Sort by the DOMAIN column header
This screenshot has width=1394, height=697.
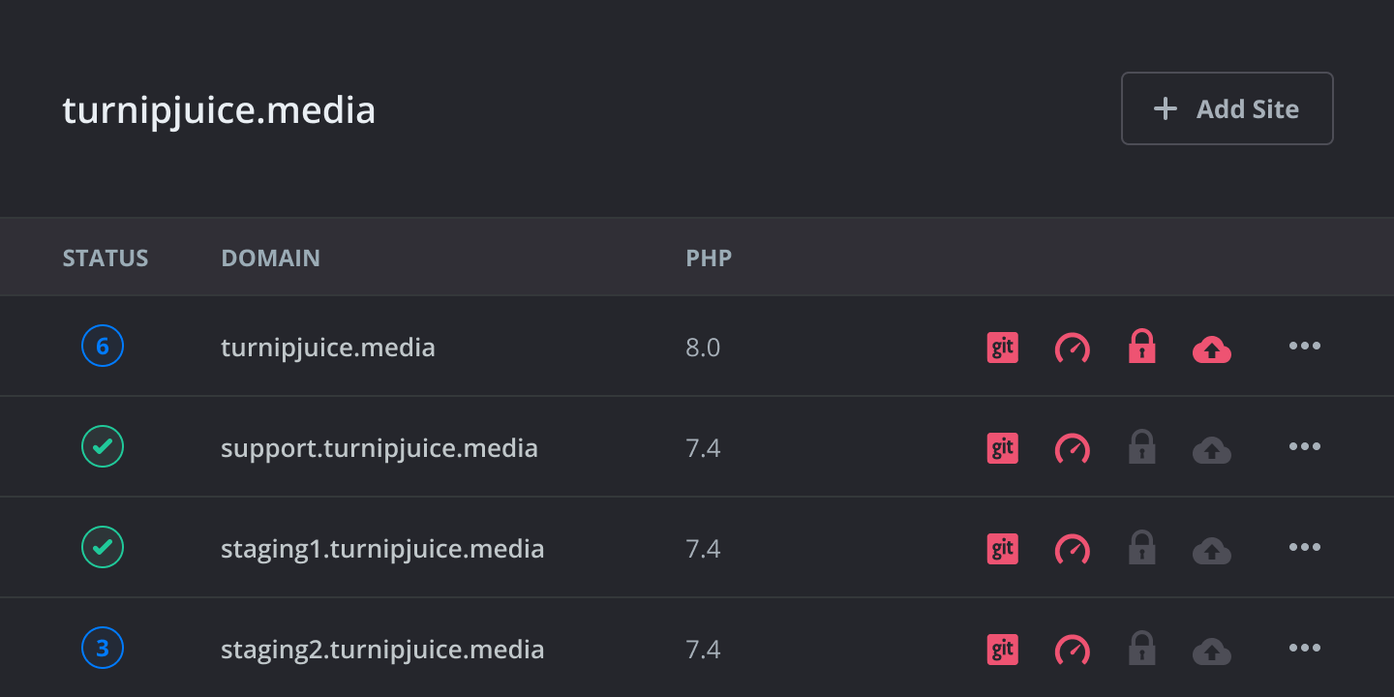tap(270, 258)
